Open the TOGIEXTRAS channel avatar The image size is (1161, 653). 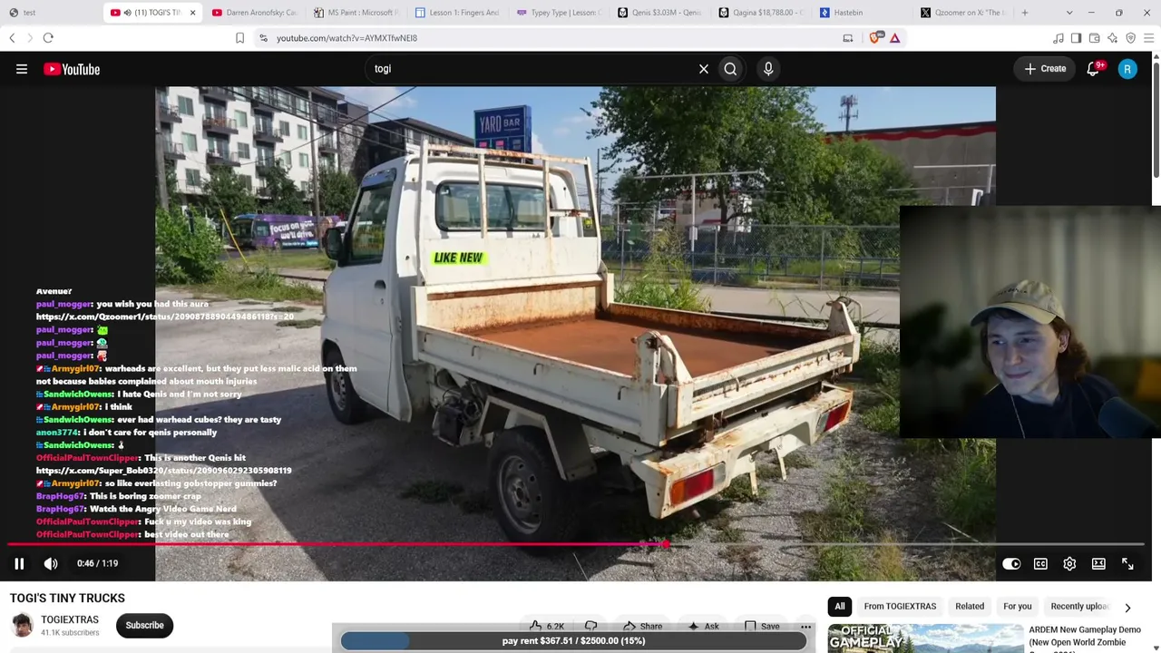tap(22, 625)
